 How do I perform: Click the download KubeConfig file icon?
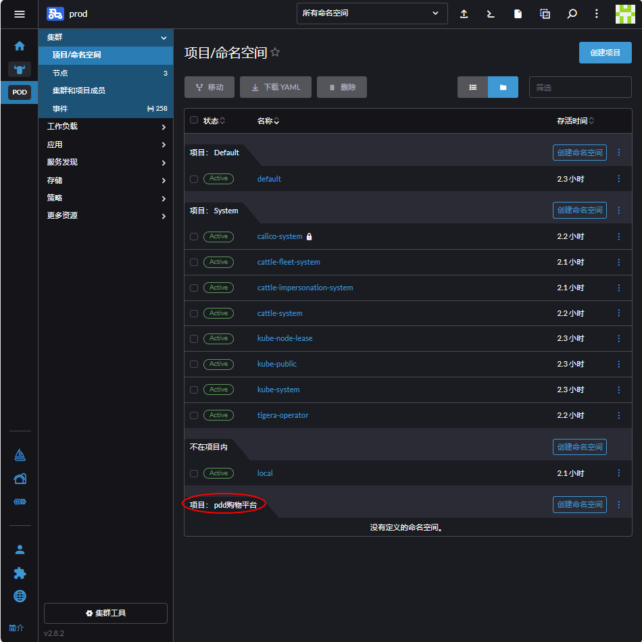tap(518, 14)
